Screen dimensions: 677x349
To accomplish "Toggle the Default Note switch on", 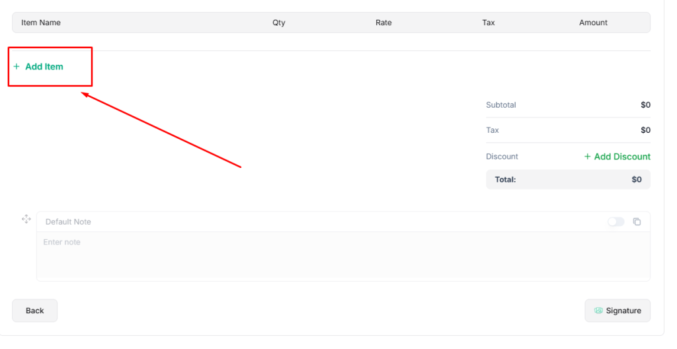I will pyautogui.click(x=616, y=222).
